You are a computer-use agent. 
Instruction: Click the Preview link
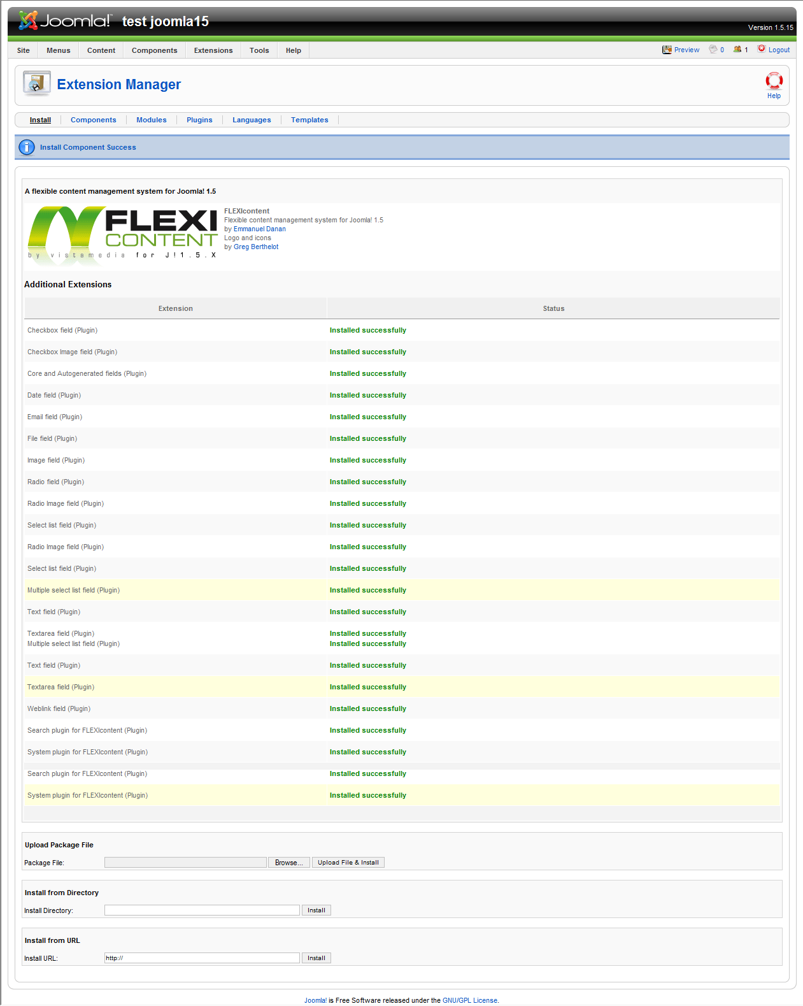coord(686,50)
